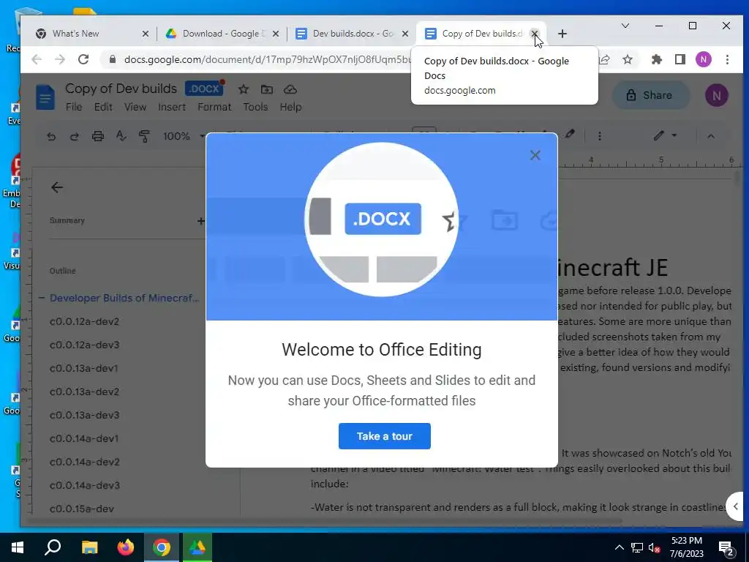Open Firefox from taskbar
Viewport: 749px width, 562px height.
126,547
